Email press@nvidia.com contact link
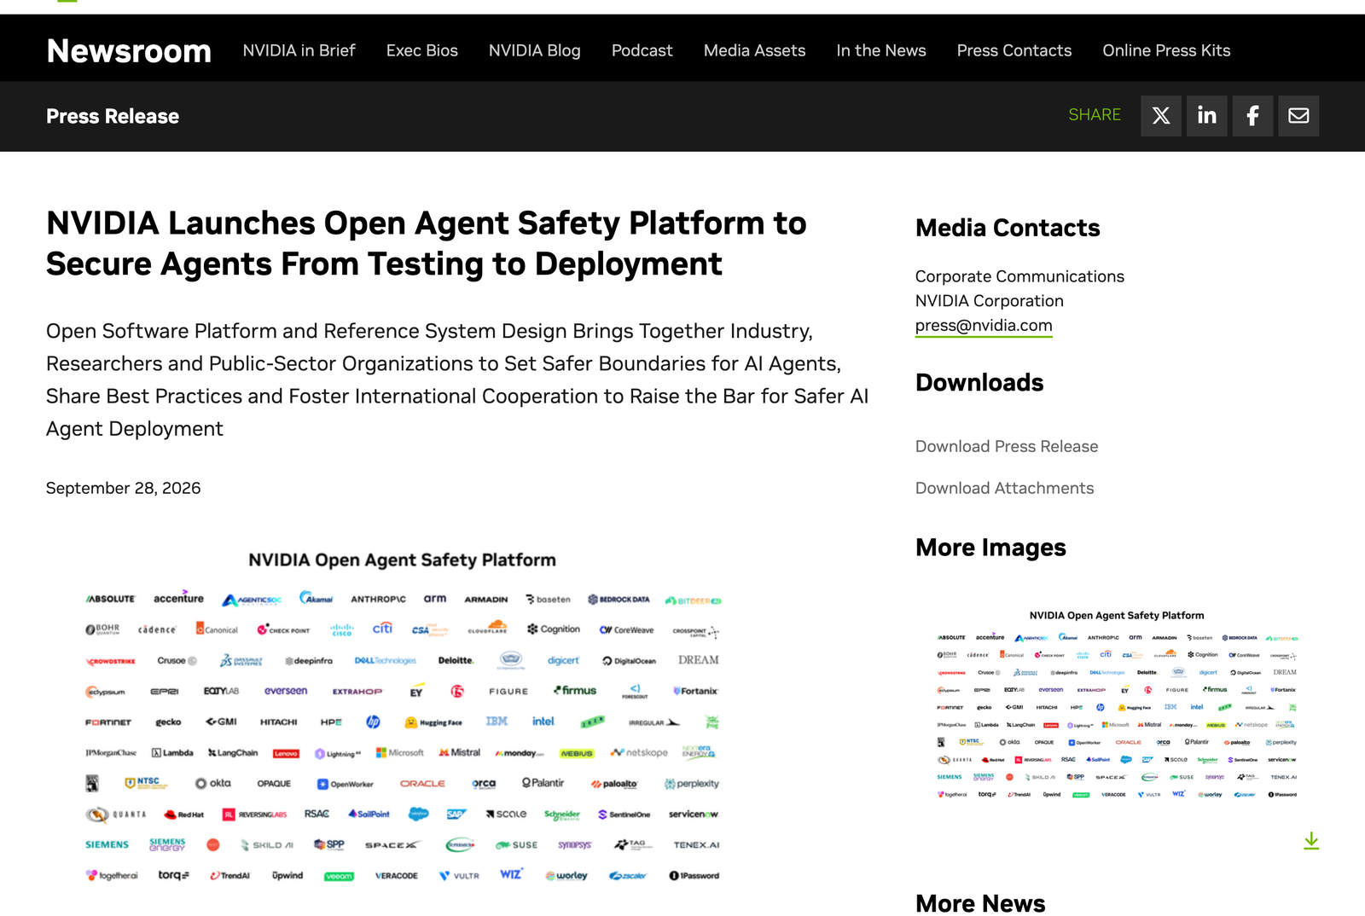The image size is (1365, 916). (984, 326)
